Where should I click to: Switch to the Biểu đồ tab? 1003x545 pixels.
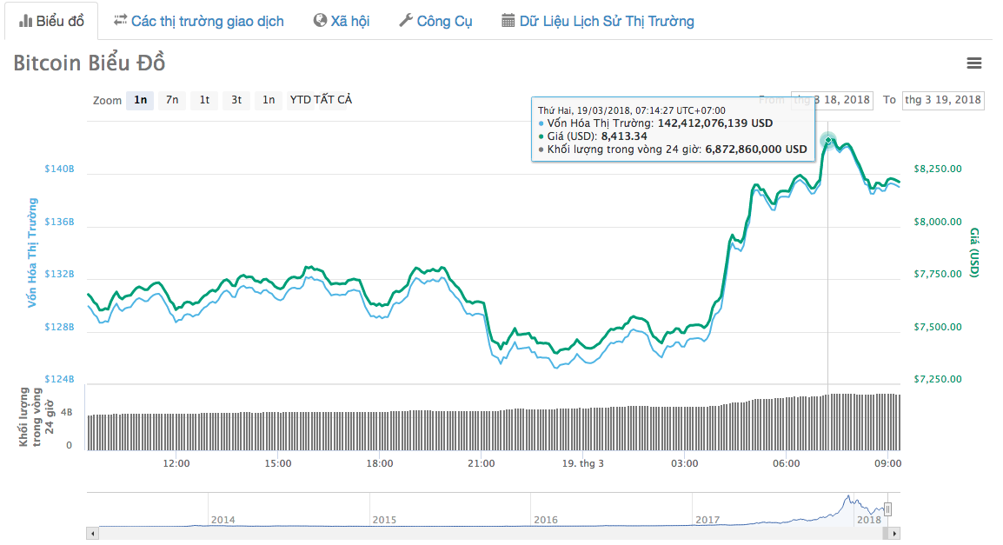pyautogui.click(x=51, y=21)
